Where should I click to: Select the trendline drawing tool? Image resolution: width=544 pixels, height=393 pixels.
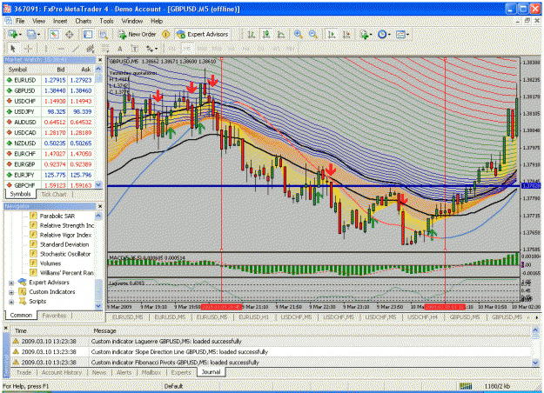click(x=76, y=49)
